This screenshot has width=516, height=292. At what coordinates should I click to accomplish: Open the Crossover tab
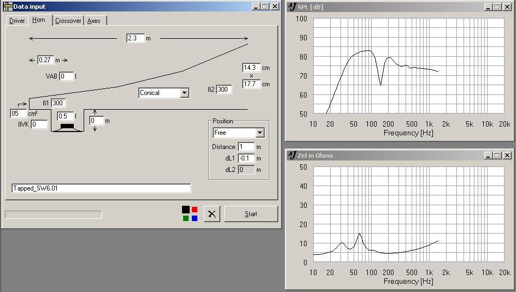[x=68, y=21]
